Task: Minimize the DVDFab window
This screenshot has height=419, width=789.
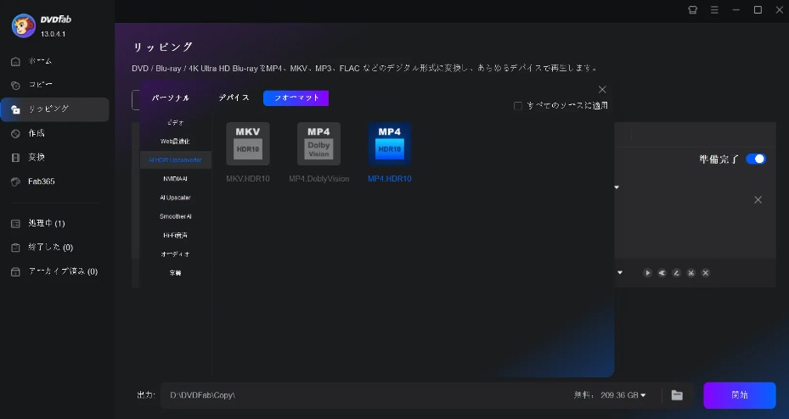Action: [x=736, y=9]
